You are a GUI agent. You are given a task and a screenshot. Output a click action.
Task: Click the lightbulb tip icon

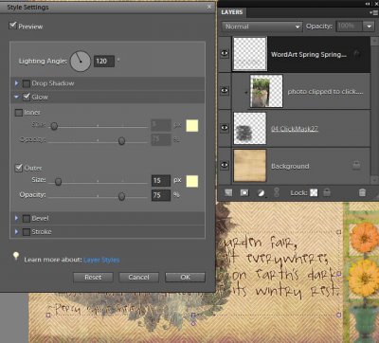[x=15, y=256]
